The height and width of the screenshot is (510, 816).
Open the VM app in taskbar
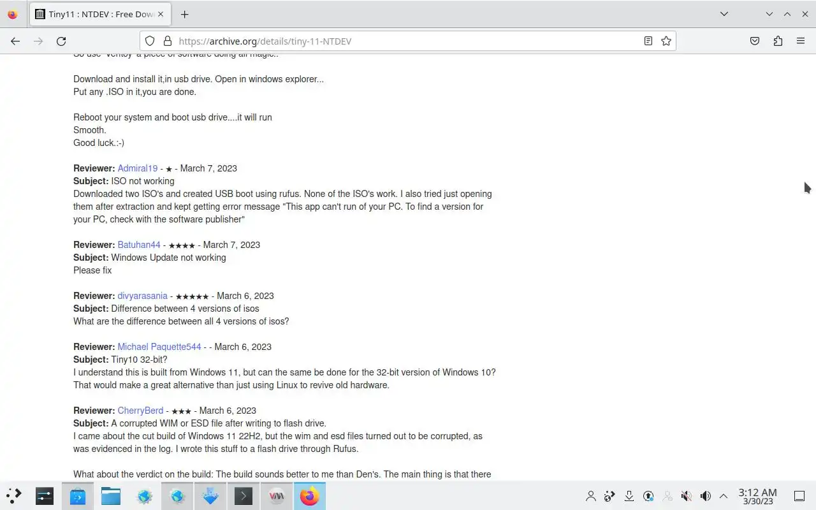(x=277, y=495)
